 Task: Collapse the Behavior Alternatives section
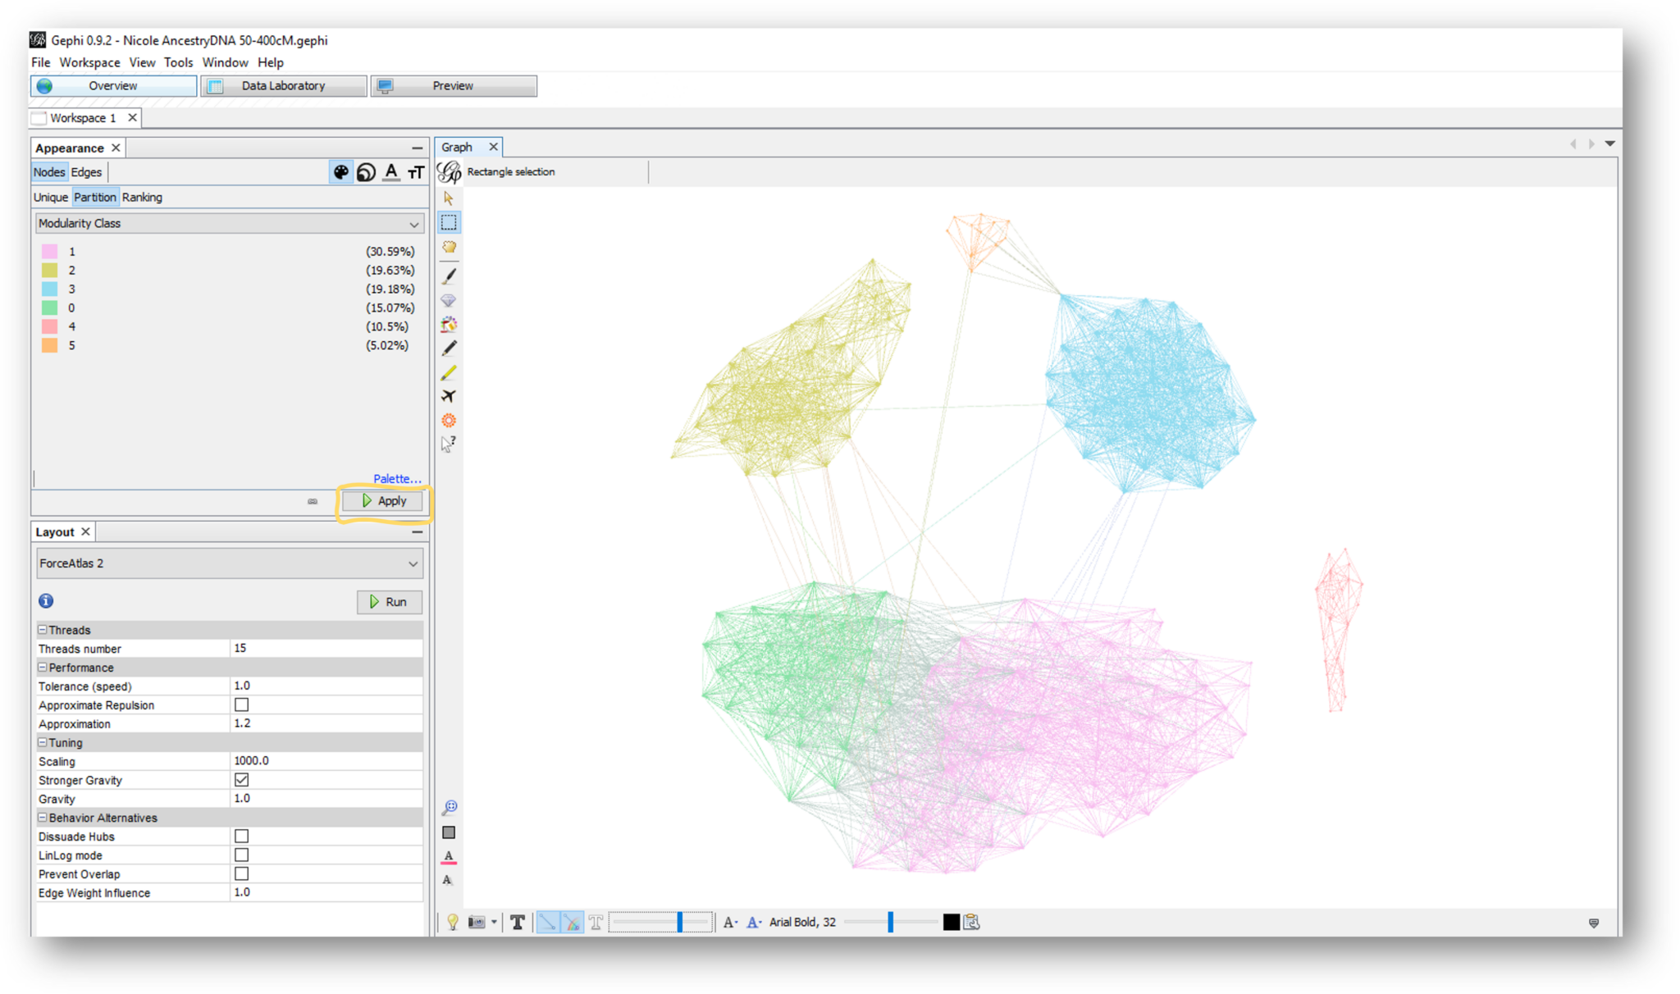pos(42,818)
